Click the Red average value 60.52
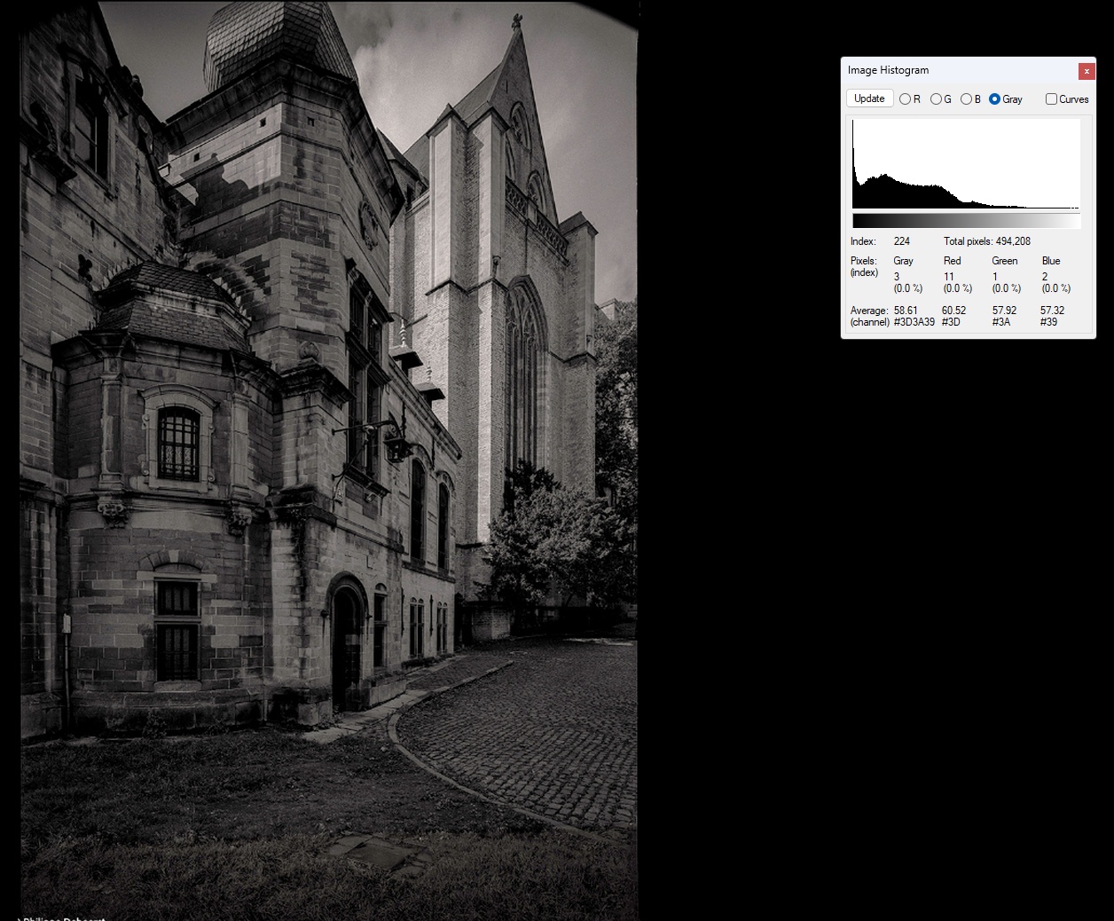Viewport: 1114px width, 921px height. [x=953, y=311]
